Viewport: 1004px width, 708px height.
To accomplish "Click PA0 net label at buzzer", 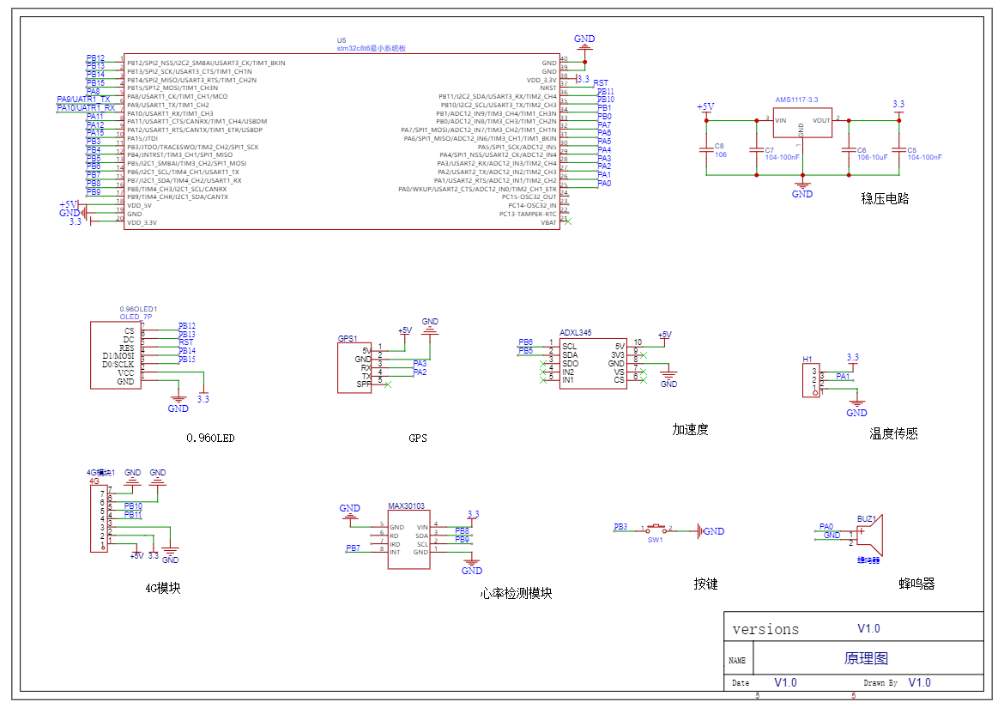I will [826, 527].
